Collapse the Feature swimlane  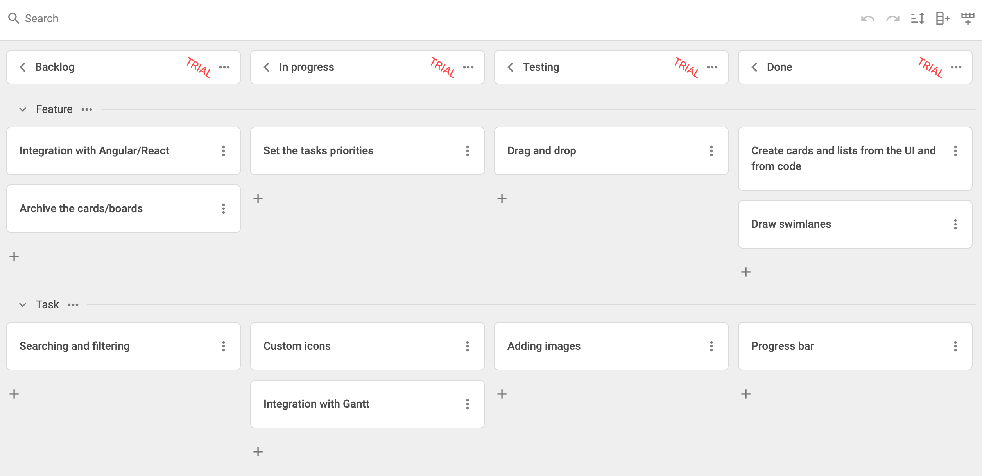pos(23,109)
